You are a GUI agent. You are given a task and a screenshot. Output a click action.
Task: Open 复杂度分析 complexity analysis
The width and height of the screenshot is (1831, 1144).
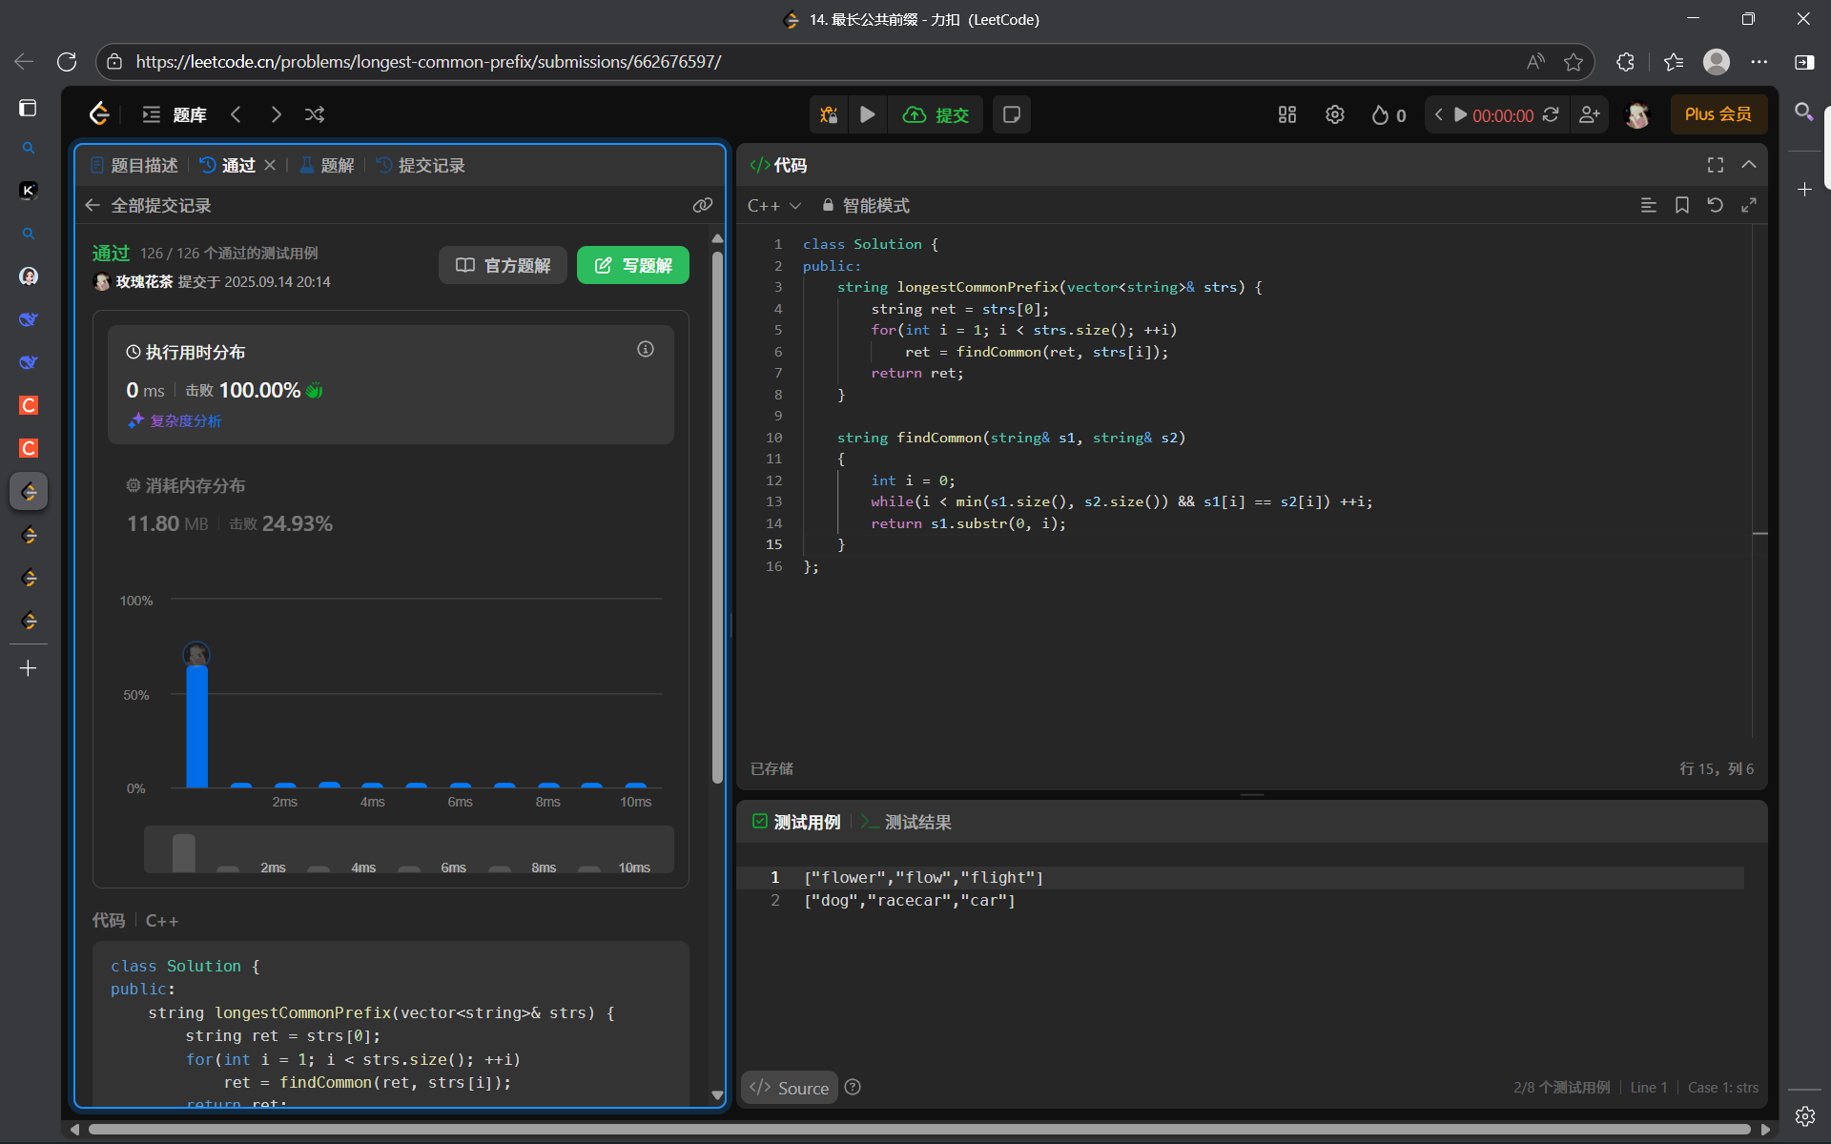[175, 420]
